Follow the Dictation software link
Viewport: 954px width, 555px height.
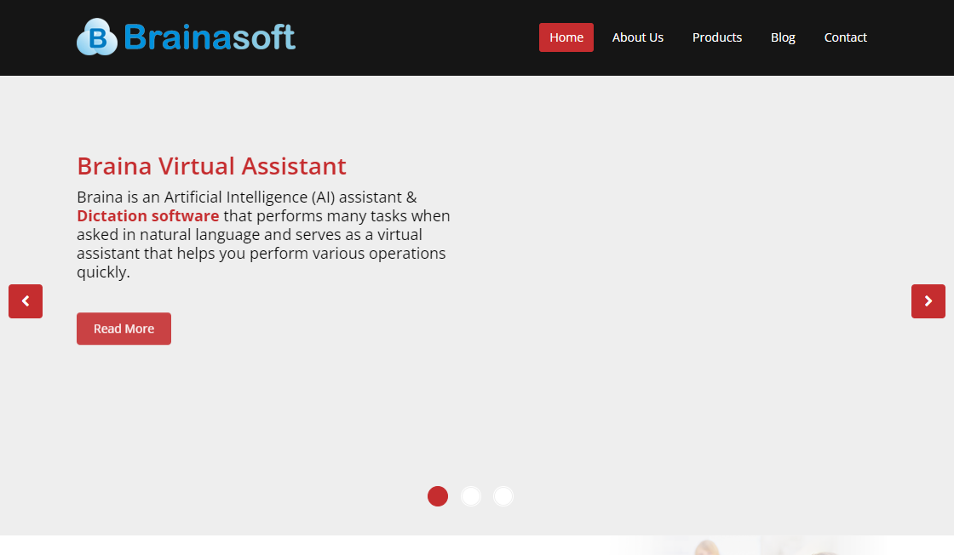[x=148, y=216]
